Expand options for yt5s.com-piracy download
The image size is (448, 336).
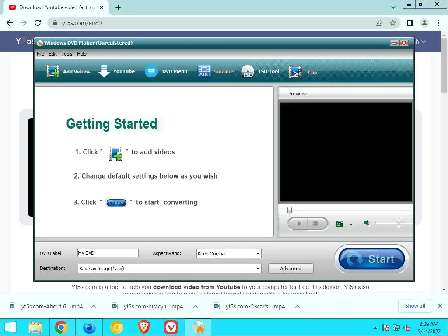tap(196, 306)
